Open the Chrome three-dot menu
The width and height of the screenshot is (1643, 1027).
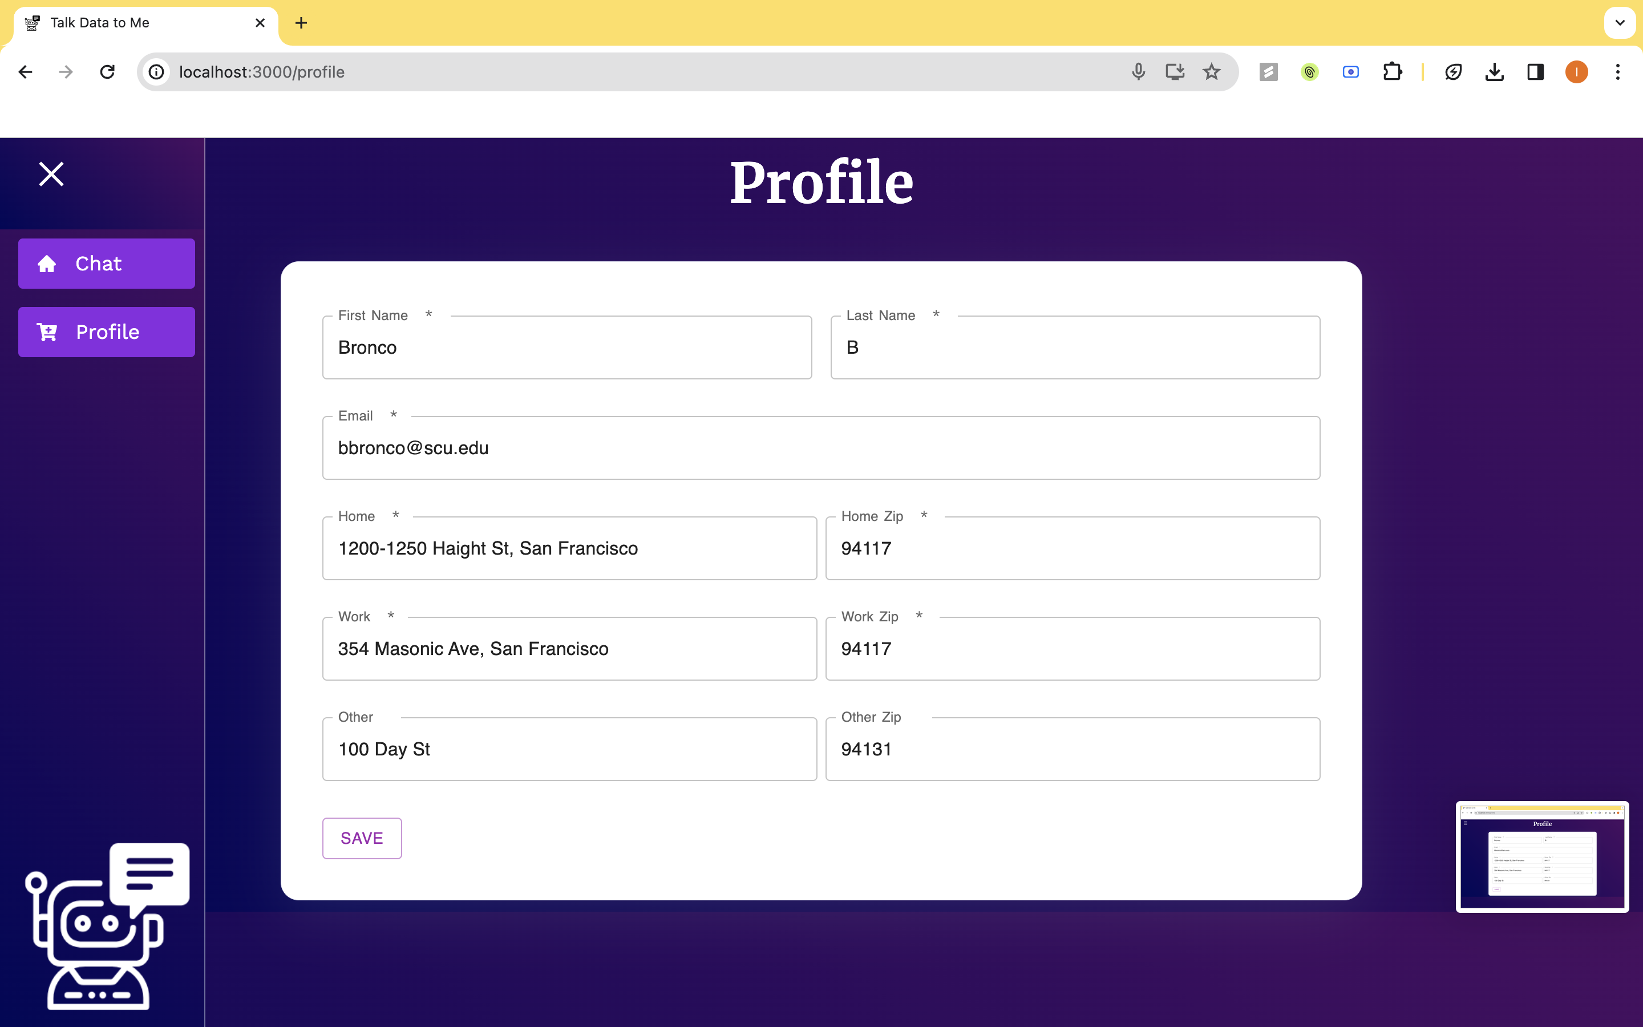[x=1617, y=72]
